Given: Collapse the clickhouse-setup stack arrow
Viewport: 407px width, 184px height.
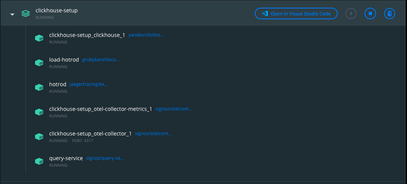Looking at the screenshot, I should coord(12,14).
